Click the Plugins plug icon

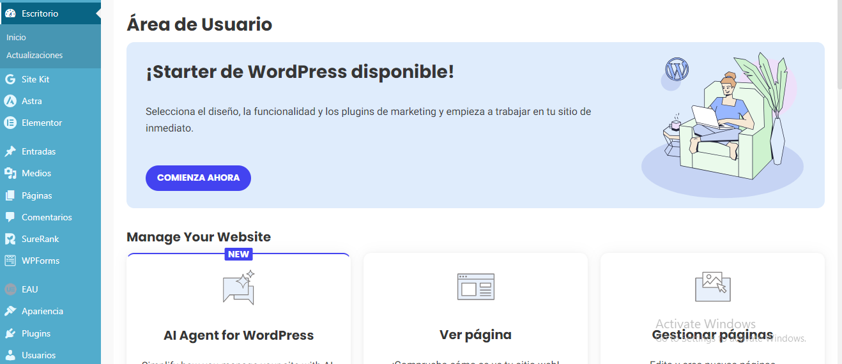(x=10, y=333)
